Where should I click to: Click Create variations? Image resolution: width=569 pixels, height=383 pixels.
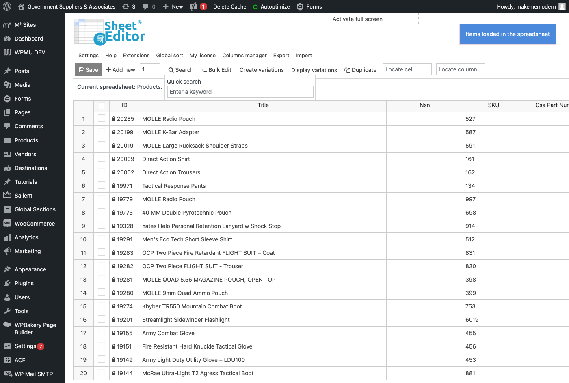tap(262, 70)
